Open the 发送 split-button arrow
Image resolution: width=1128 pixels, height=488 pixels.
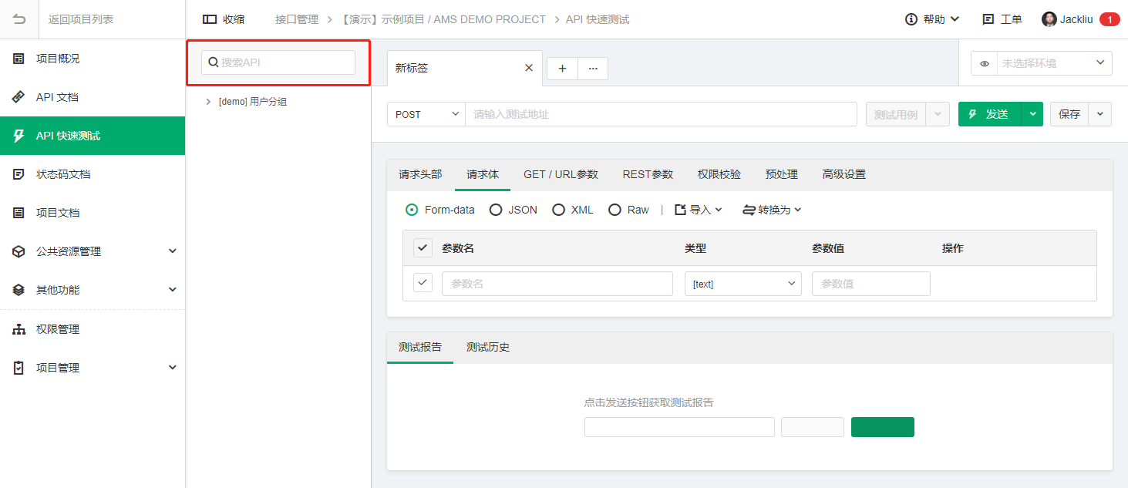tap(1032, 114)
